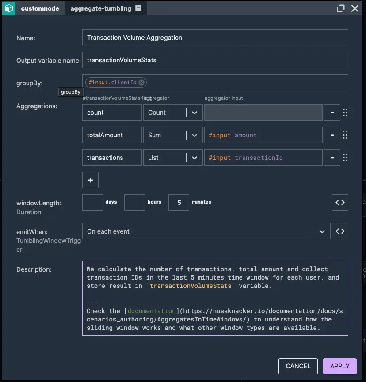Screen dimensions: 366x382
Task: Edit the Name field
Action: [215, 38]
